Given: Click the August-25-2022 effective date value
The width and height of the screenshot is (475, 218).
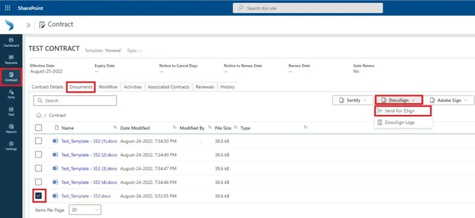Looking at the screenshot, I should (x=46, y=71).
